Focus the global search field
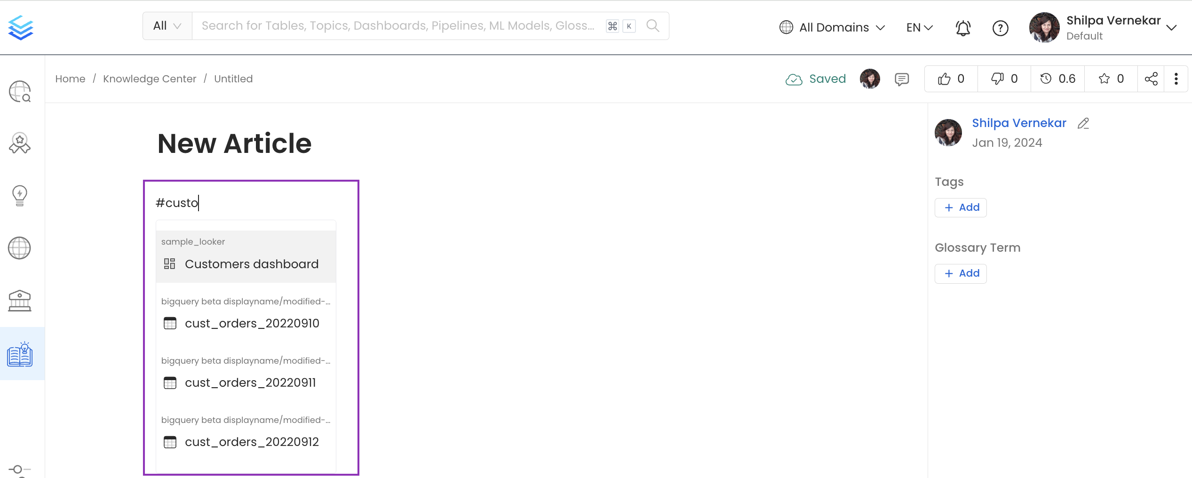Image resolution: width=1192 pixels, height=478 pixels. point(398,26)
